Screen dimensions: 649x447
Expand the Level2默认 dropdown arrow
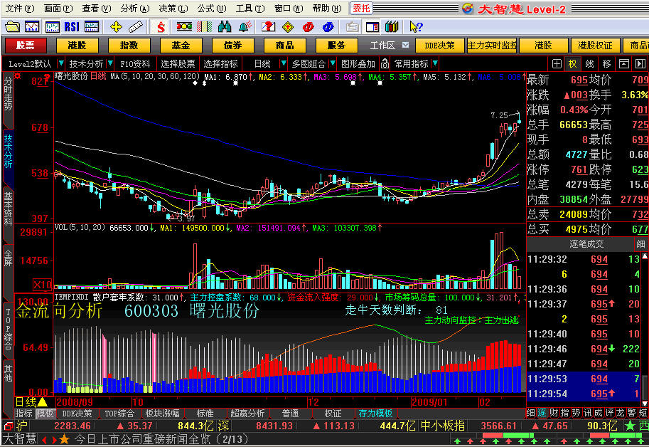[x=61, y=63]
